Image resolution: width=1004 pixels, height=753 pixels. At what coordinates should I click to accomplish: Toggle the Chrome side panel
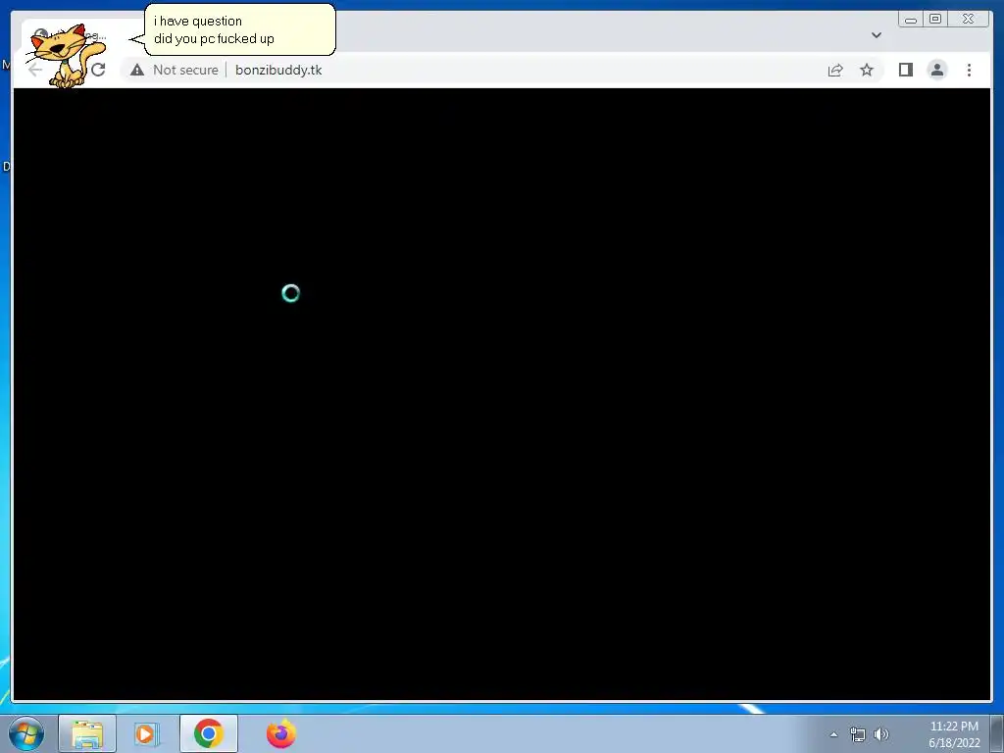click(x=905, y=70)
